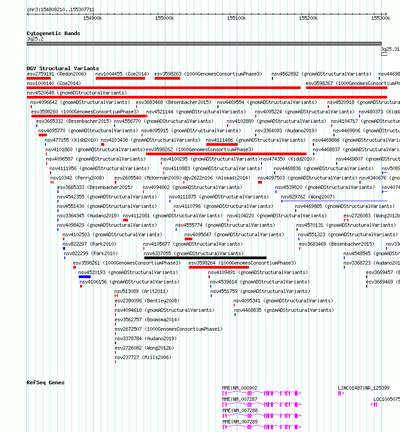This screenshot has width=400, height=432.
Task: Select variant esv3683468 (Besenbacher2015)
Action: [173, 102]
